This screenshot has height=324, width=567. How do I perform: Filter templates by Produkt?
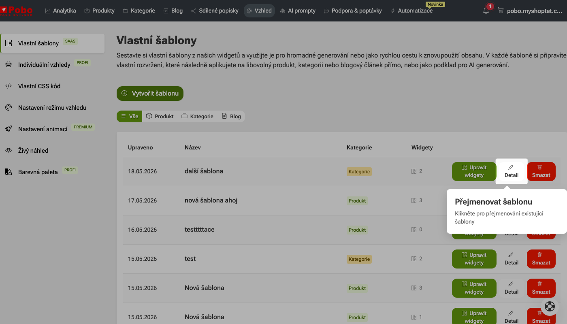[160, 116]
